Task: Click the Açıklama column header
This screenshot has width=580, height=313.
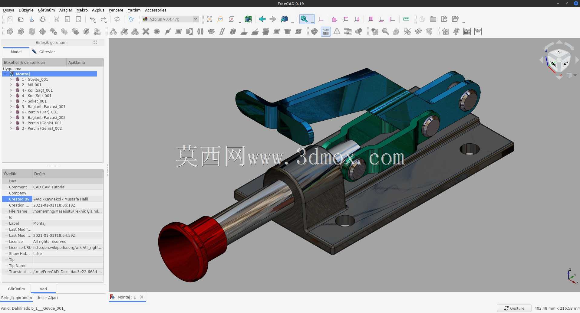Action: 85,62
